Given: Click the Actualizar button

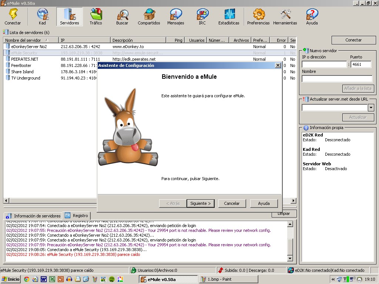Looking at the screenshot, I should [x=358, y=117].
